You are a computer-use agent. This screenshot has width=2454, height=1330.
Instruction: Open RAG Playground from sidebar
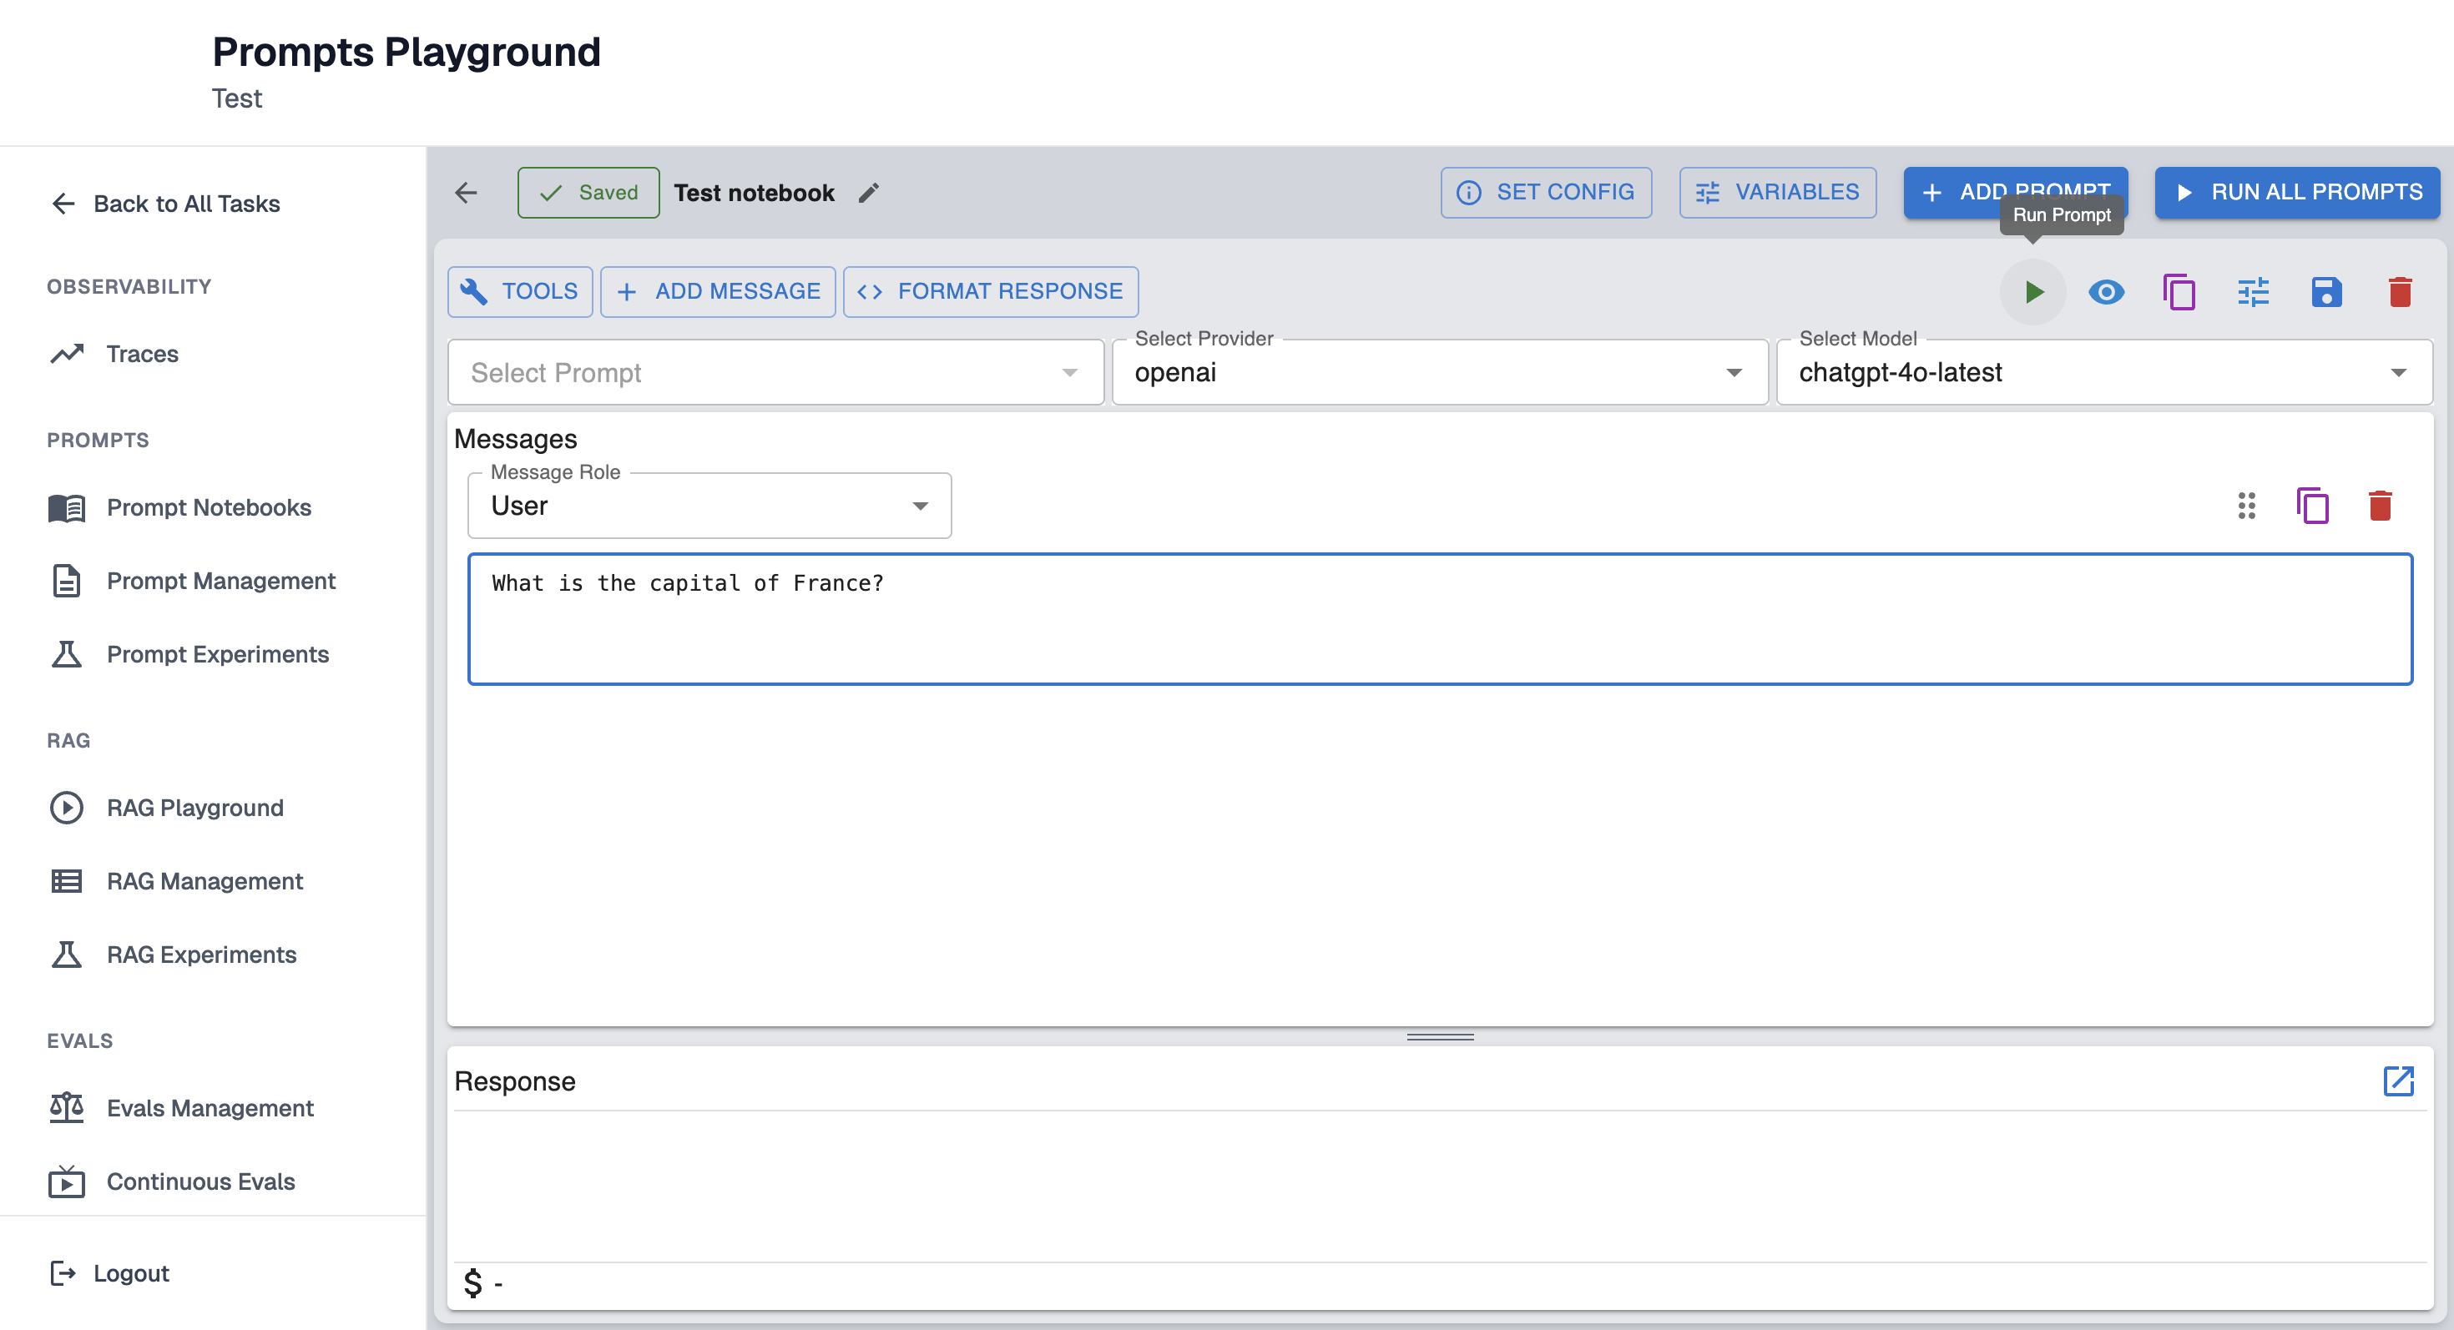coord(194,808)
